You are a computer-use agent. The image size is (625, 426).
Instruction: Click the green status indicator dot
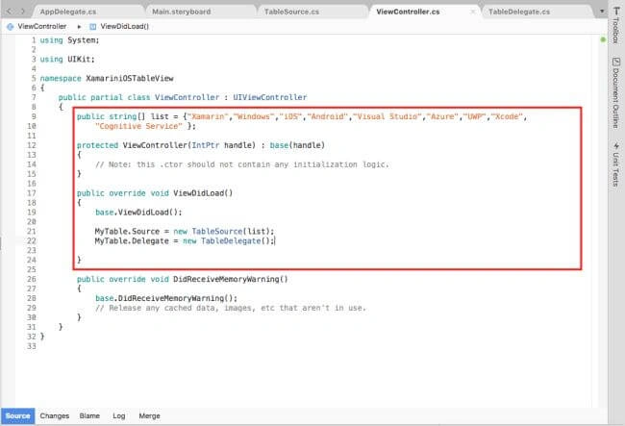click(x=603, y=39)
